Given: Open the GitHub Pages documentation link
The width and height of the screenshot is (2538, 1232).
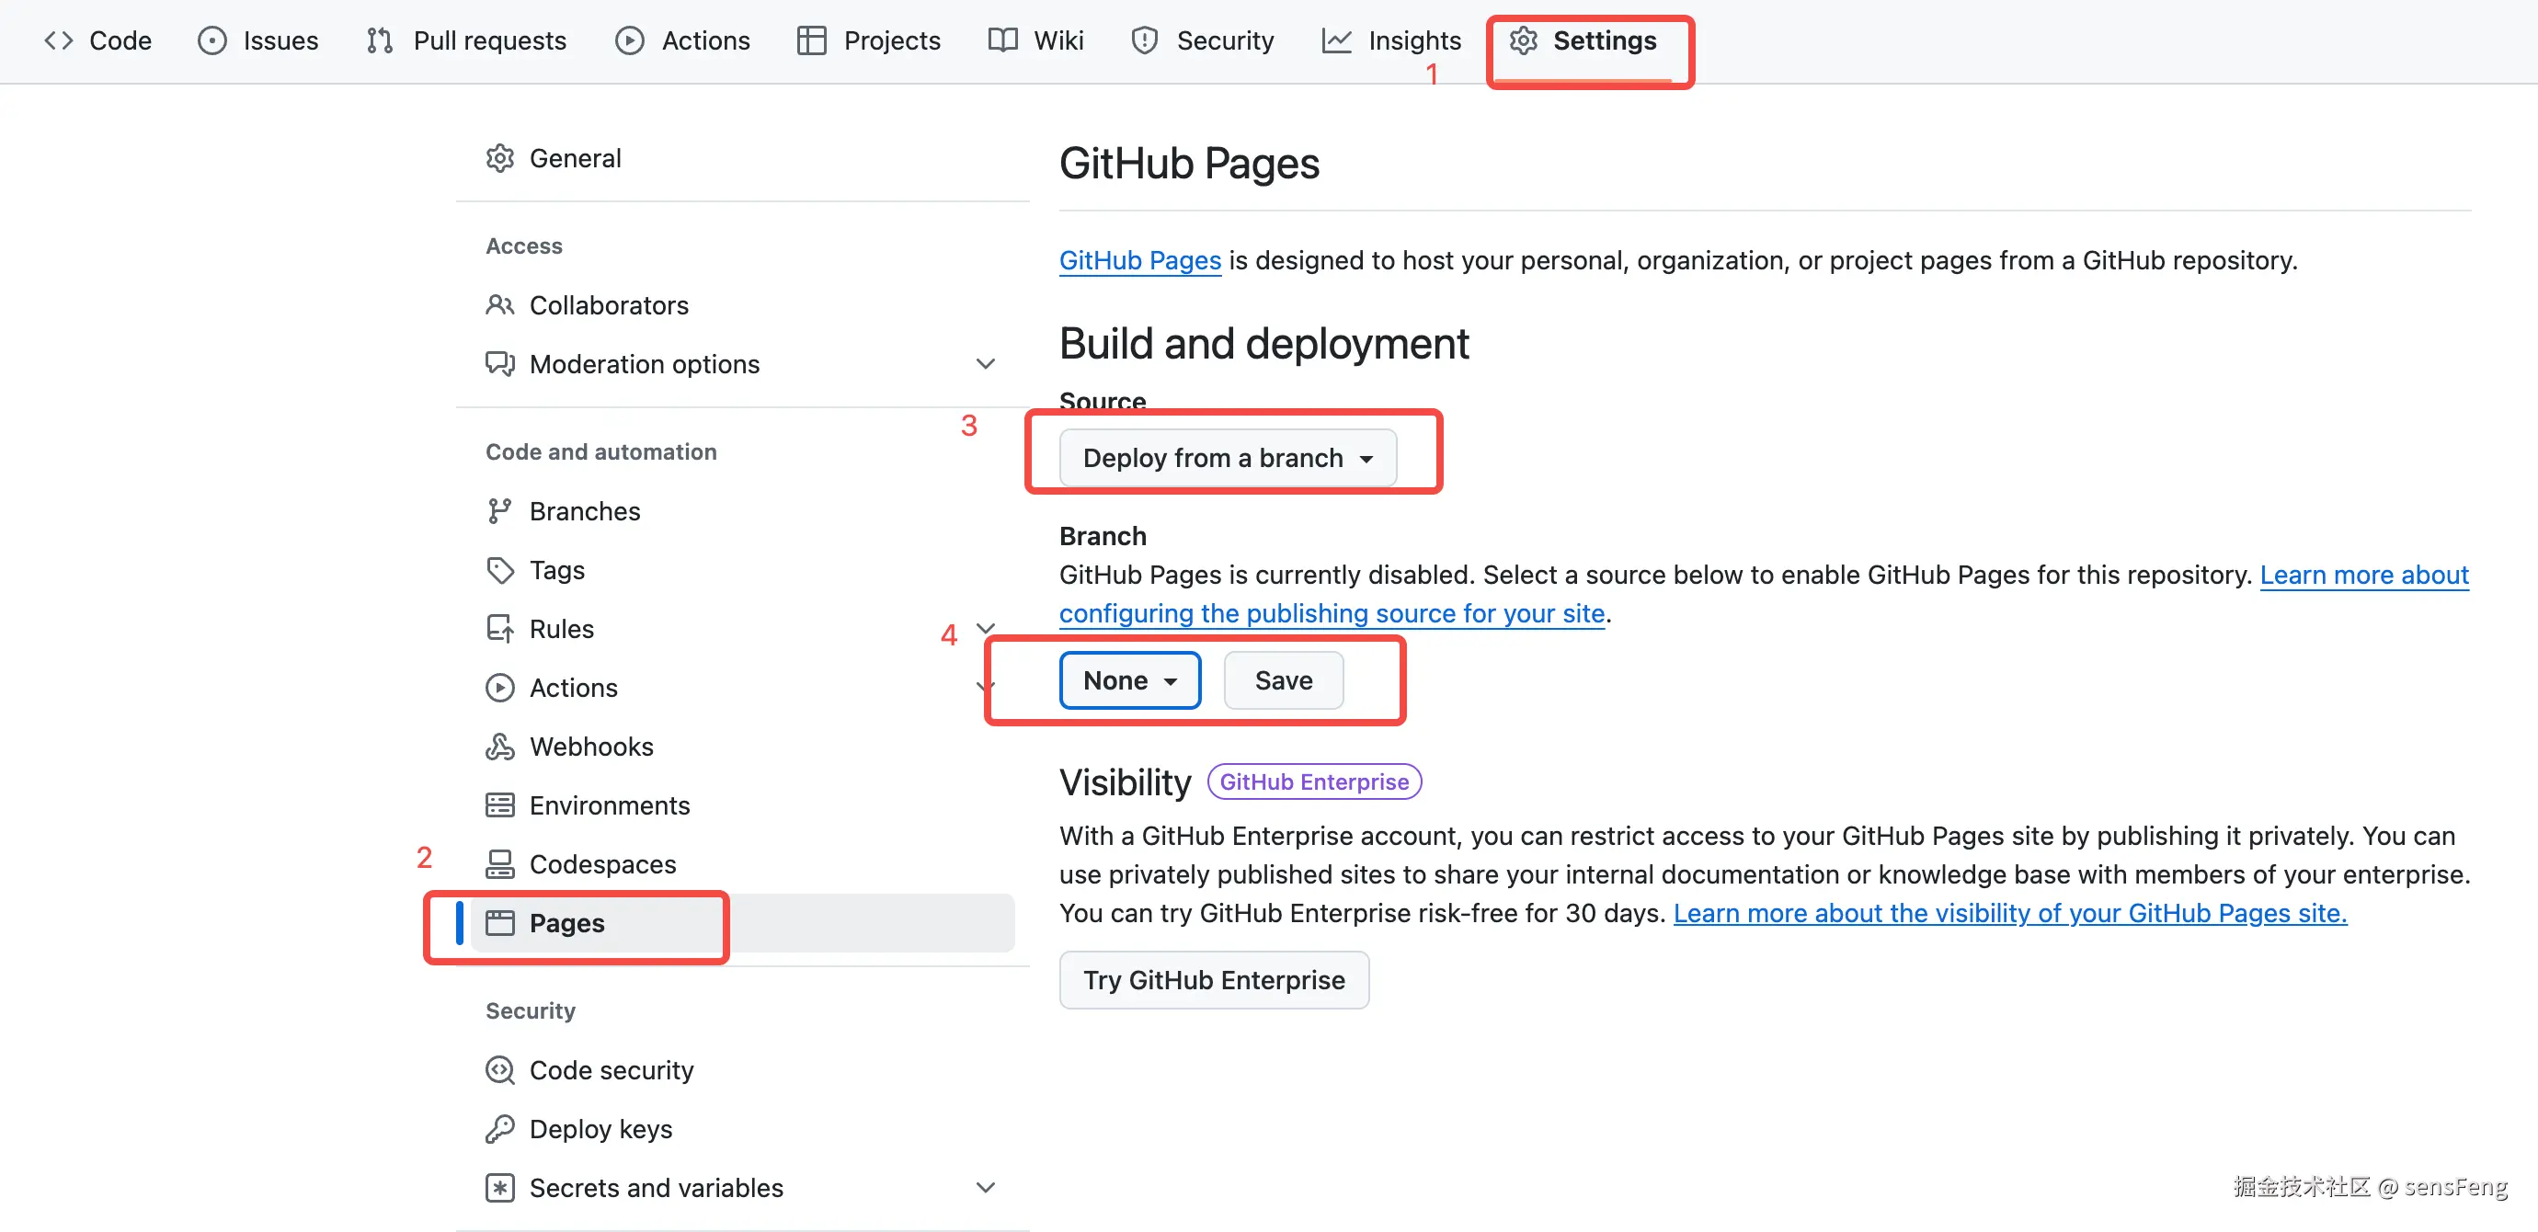Looking at the screenshot, I should tap(1139, 260).
